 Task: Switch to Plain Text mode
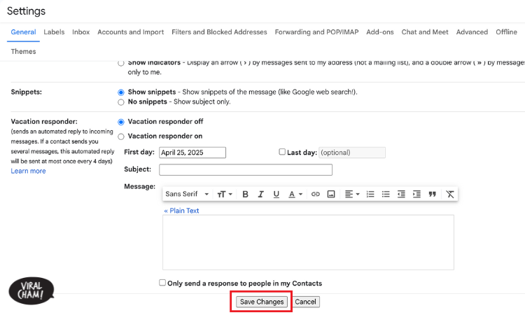(x=181, y=211)
